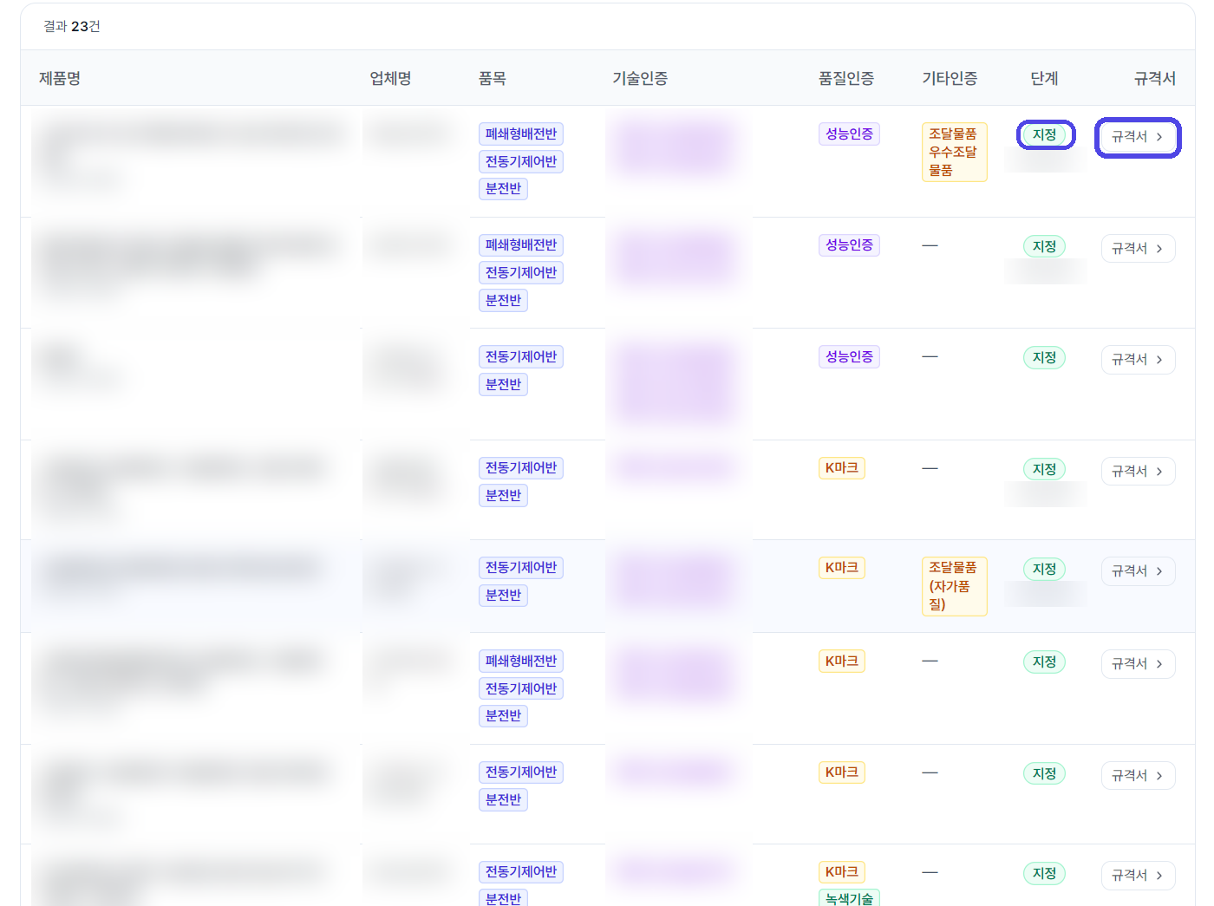Click the 품질인증 column header
Image resolution: width=1214 pixels, height=906 pixels.
(846, 79)
